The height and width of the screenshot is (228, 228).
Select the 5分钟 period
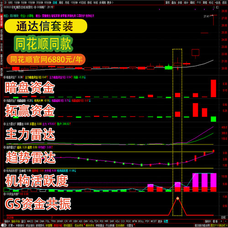point(24,3)
